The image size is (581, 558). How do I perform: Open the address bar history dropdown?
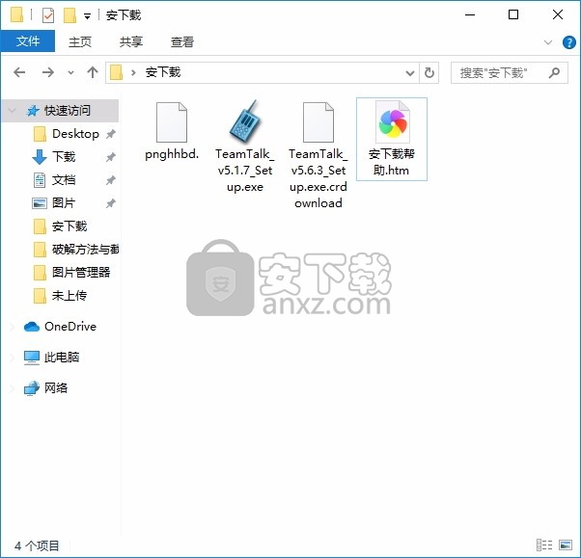coord(410,73)
